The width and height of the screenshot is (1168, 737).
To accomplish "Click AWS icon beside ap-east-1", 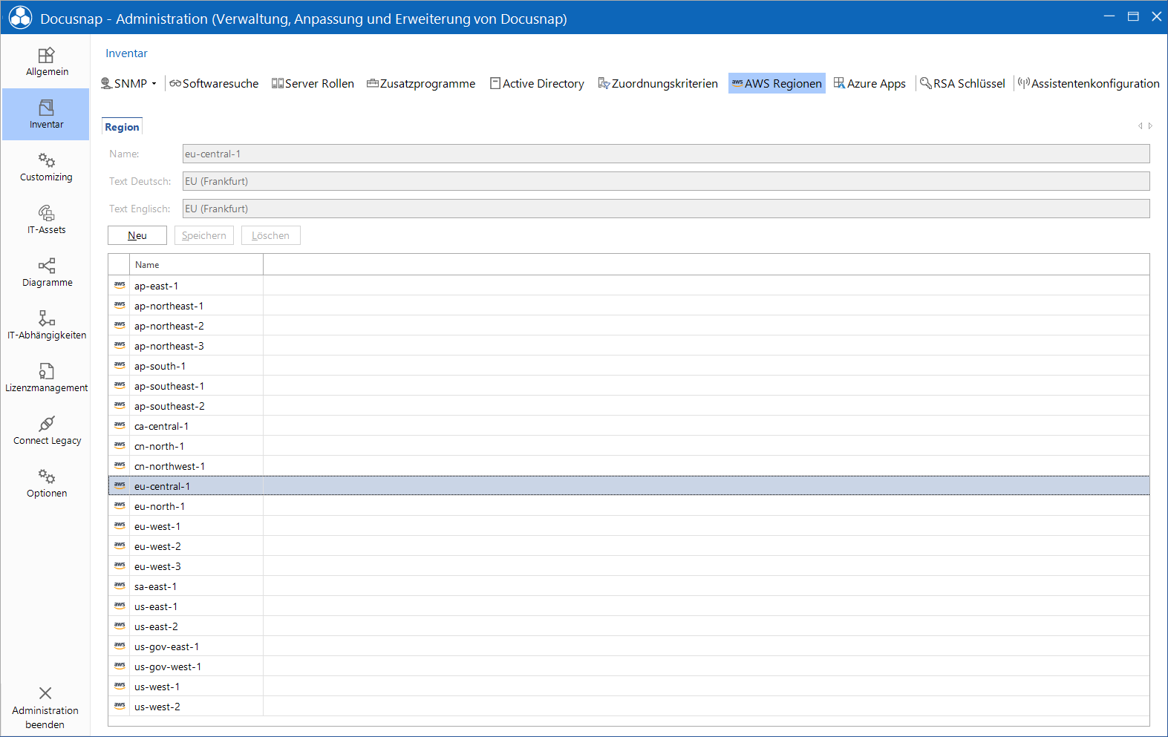I will point(120,285).
